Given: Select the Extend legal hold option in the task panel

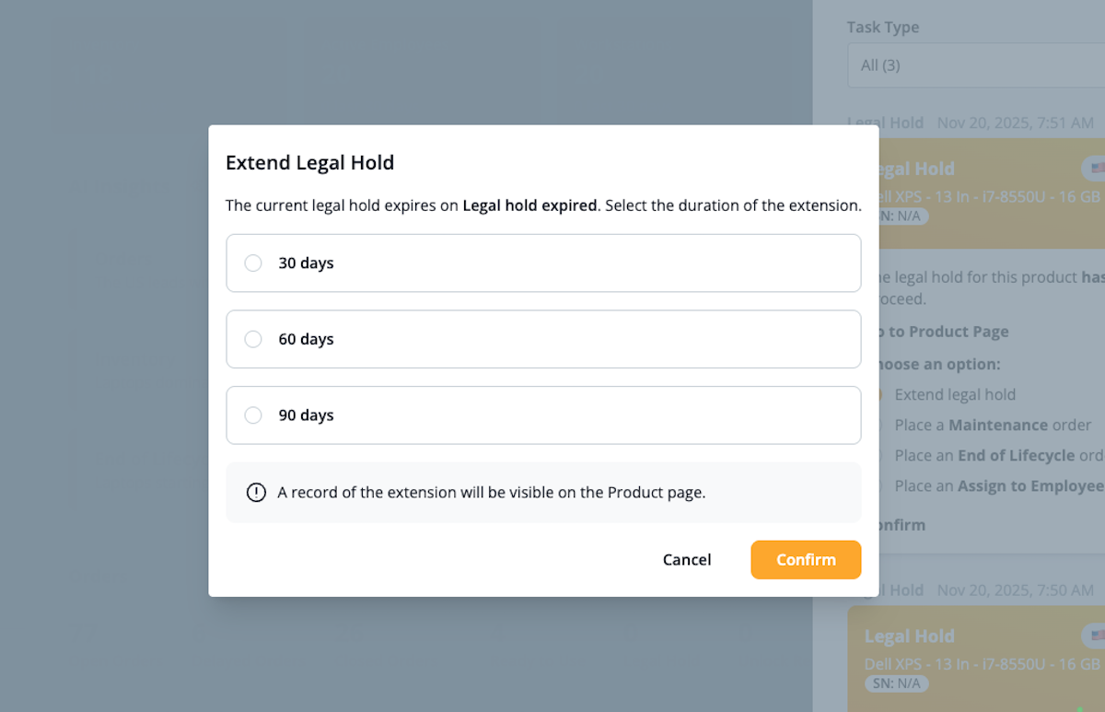Looking at the screenshot, I should click(955, 394).
